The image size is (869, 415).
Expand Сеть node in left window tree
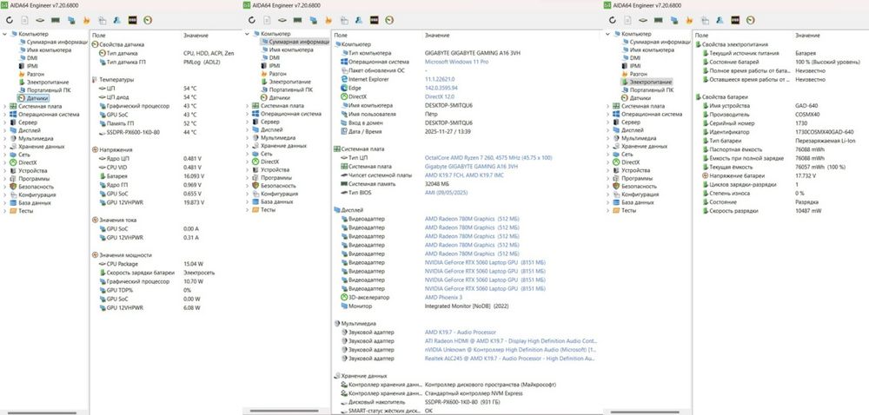(x=5, y=155)
